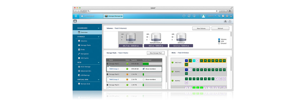Click the 32.3 GB / 500.0 GB usage label

[181, 46]
